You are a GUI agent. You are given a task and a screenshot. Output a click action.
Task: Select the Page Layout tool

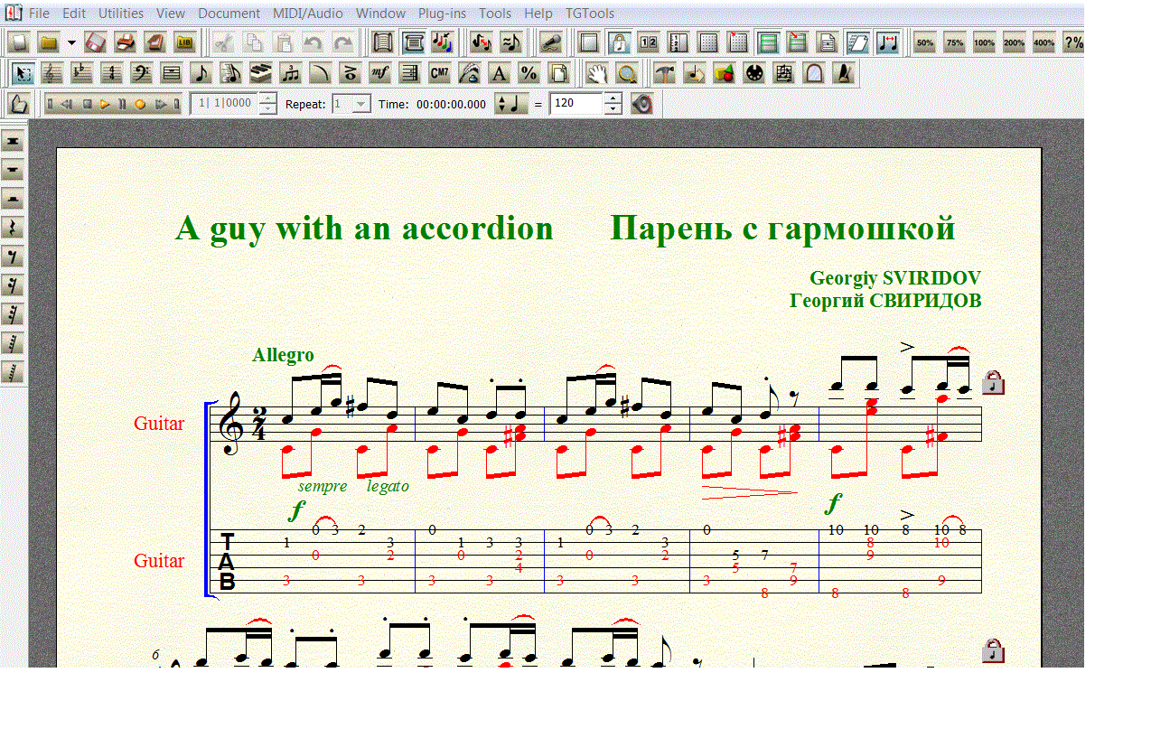tap(558, 73)
